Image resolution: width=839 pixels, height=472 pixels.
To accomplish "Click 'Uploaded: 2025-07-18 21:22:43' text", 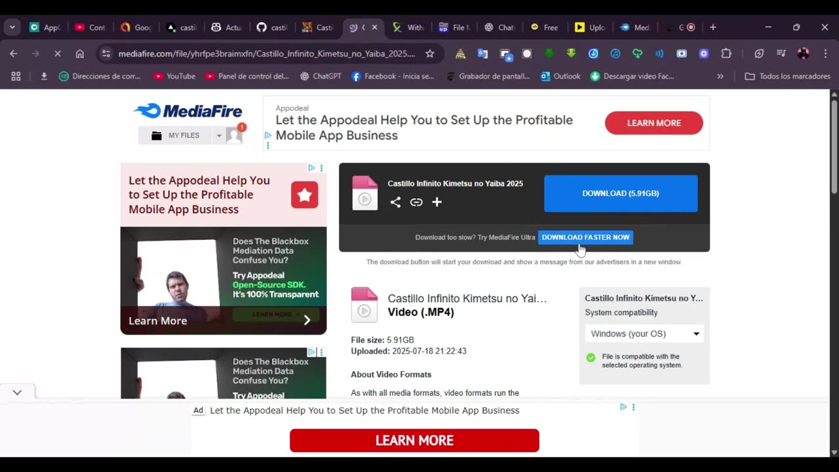I will (408, 351).
